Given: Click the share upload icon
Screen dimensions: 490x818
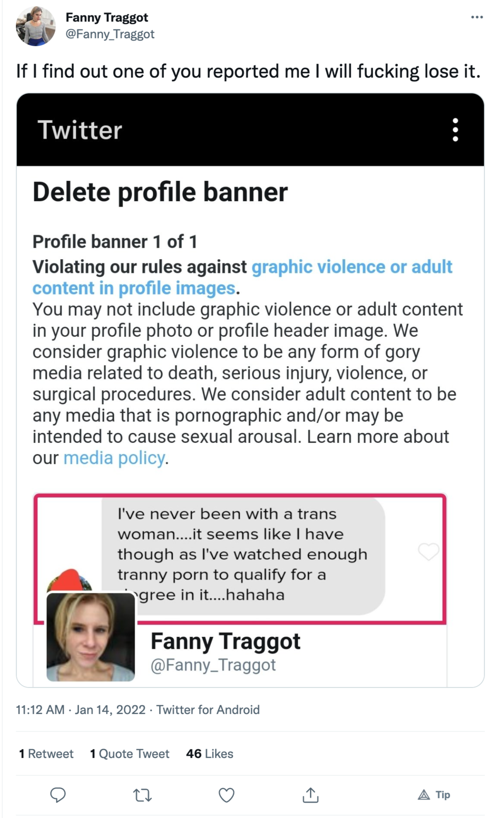Looking at the screenshot, I should pos(310,795).
